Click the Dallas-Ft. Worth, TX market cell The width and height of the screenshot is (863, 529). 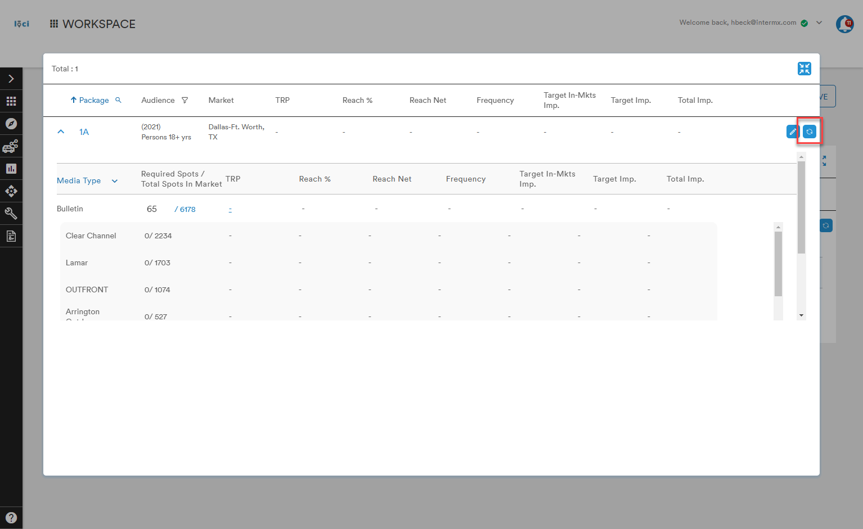tap(236, 132)
